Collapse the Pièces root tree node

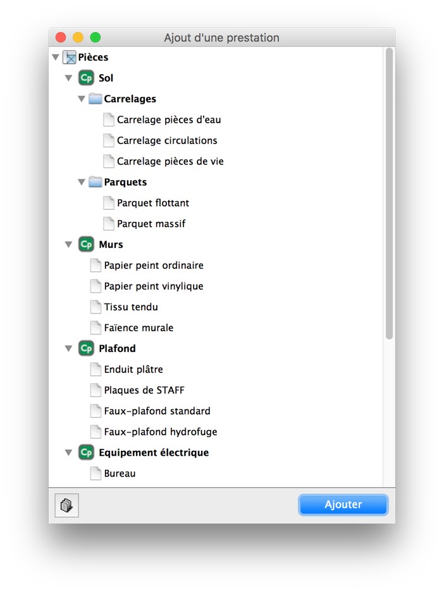point(56,58)
